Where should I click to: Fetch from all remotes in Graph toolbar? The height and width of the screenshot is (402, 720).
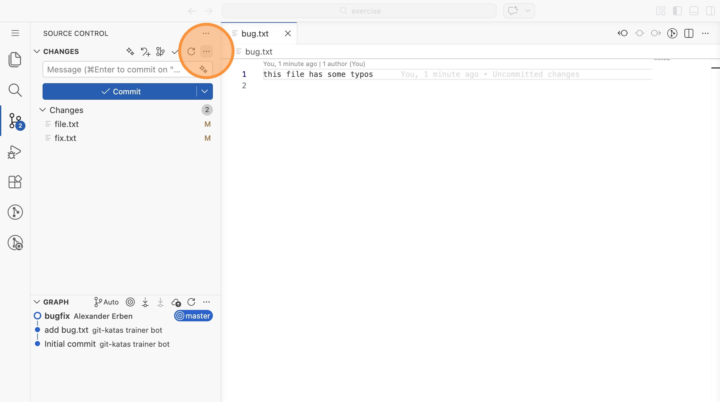pyautogui.click(x=145, y=302)
